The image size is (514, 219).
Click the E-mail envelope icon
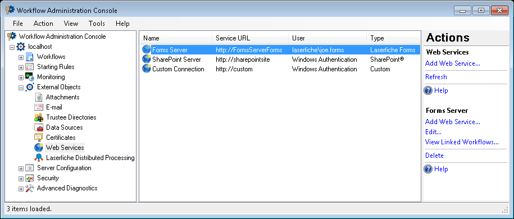pos(39,107)
